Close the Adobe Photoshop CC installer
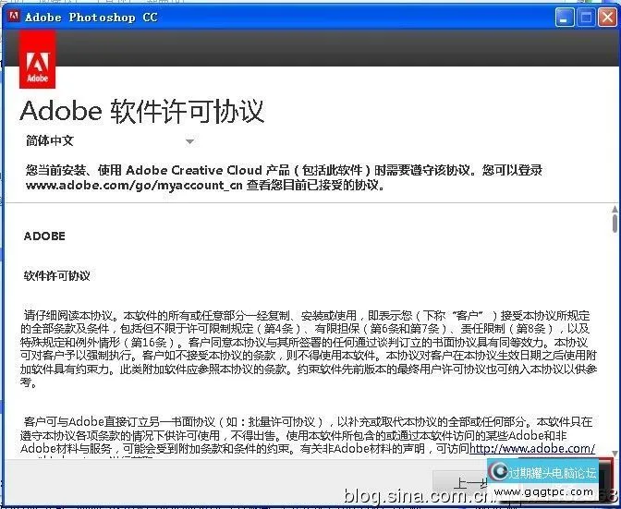This screenshot has width=621, height=509. tap(607, 17)
